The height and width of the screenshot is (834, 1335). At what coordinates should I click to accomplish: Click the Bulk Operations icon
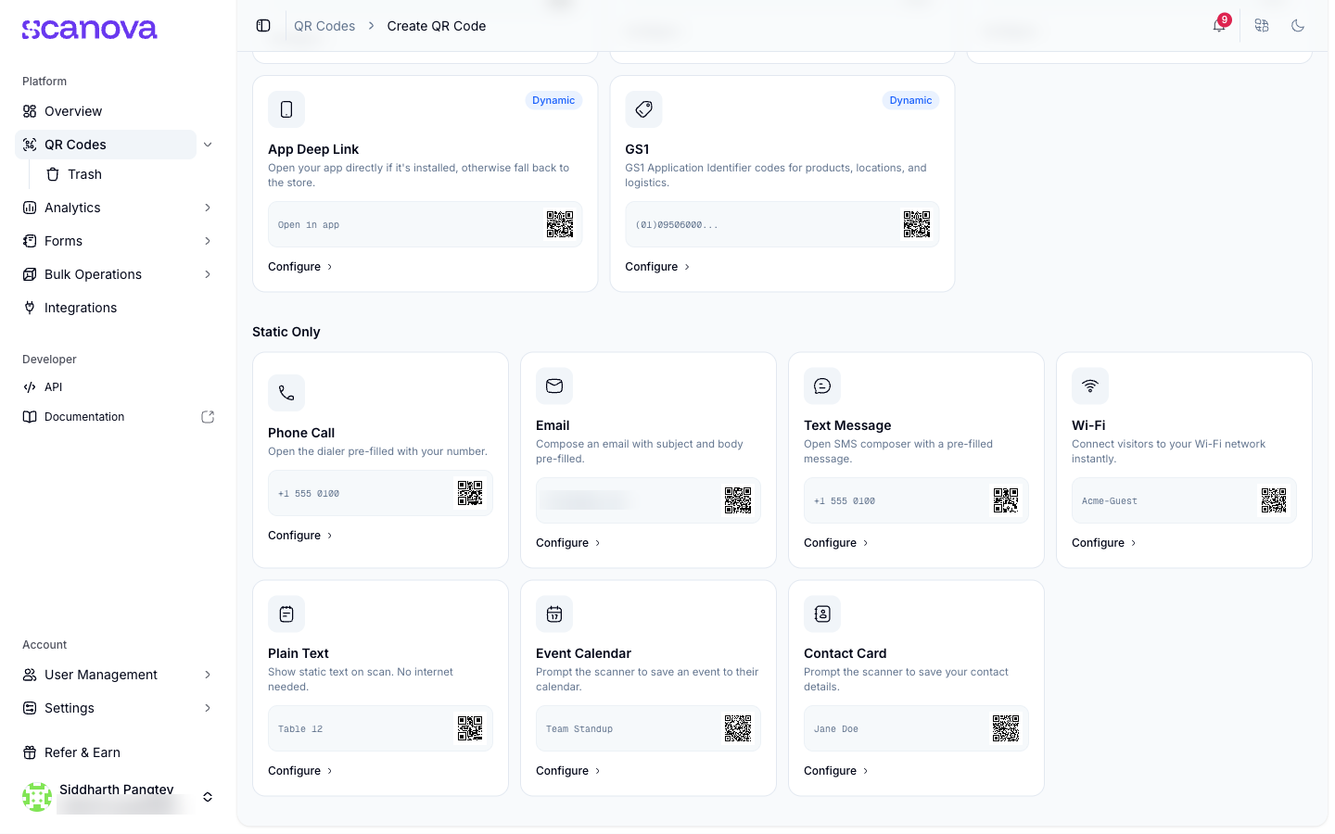coord(30,274)
